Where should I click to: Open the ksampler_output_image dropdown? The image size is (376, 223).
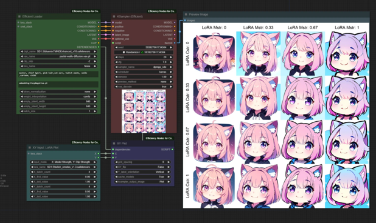click(x=142, y=182)
